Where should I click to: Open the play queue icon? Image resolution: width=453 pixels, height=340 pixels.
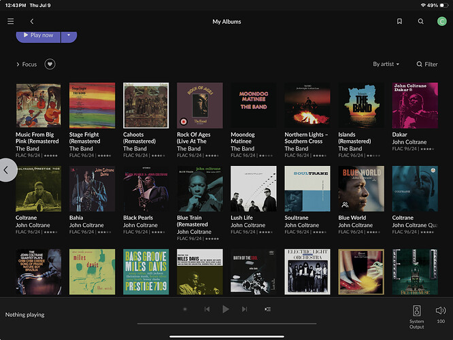click(x=267, y=309)
